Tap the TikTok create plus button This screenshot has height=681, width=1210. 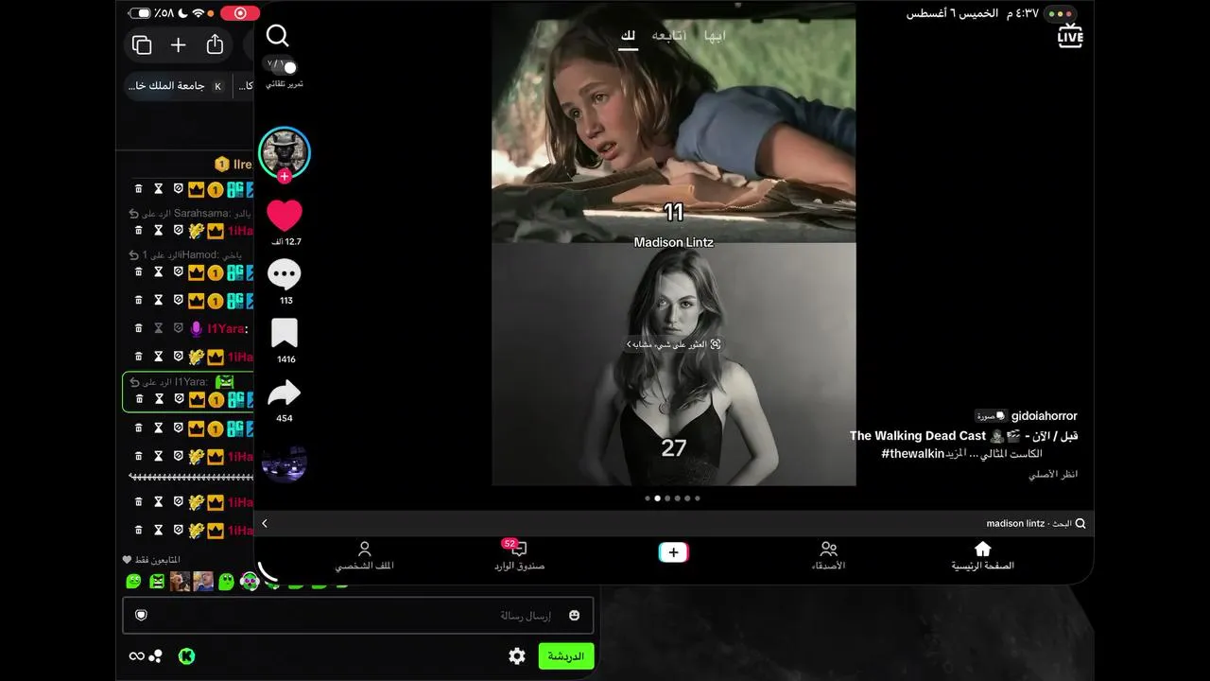pyautogui.click(x=673, y=553)
